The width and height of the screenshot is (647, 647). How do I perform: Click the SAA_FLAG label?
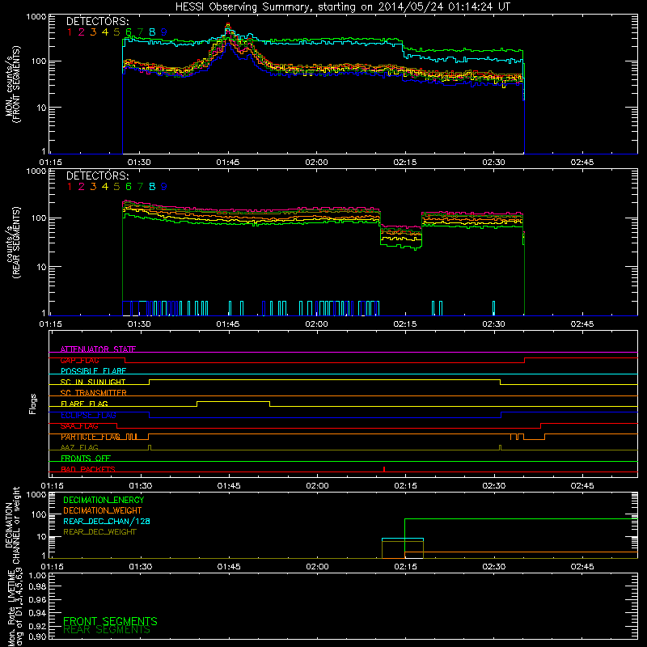(x=79, y=426)
